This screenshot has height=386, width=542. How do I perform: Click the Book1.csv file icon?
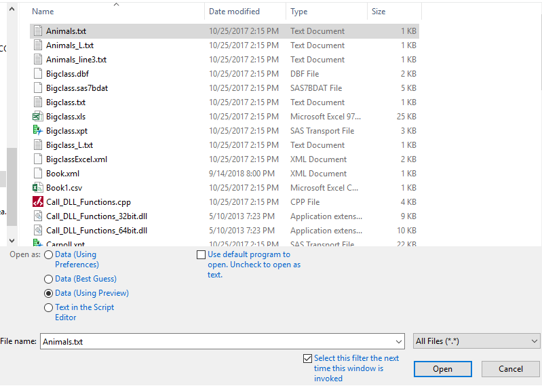(x=38, y=188)
